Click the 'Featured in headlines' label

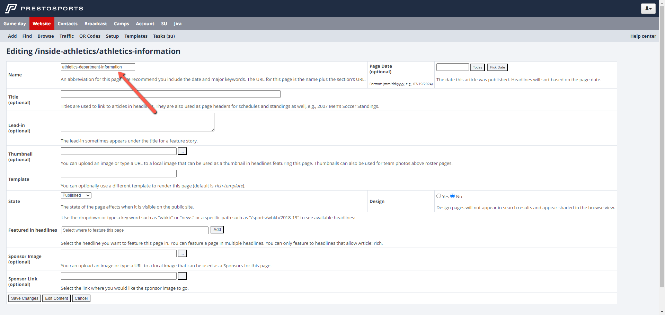click(33, 230)
